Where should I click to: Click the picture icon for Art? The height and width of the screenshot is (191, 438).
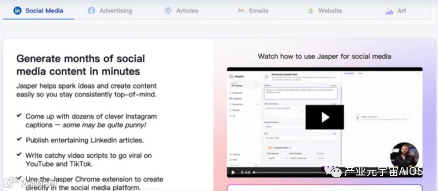pos(389,11)
